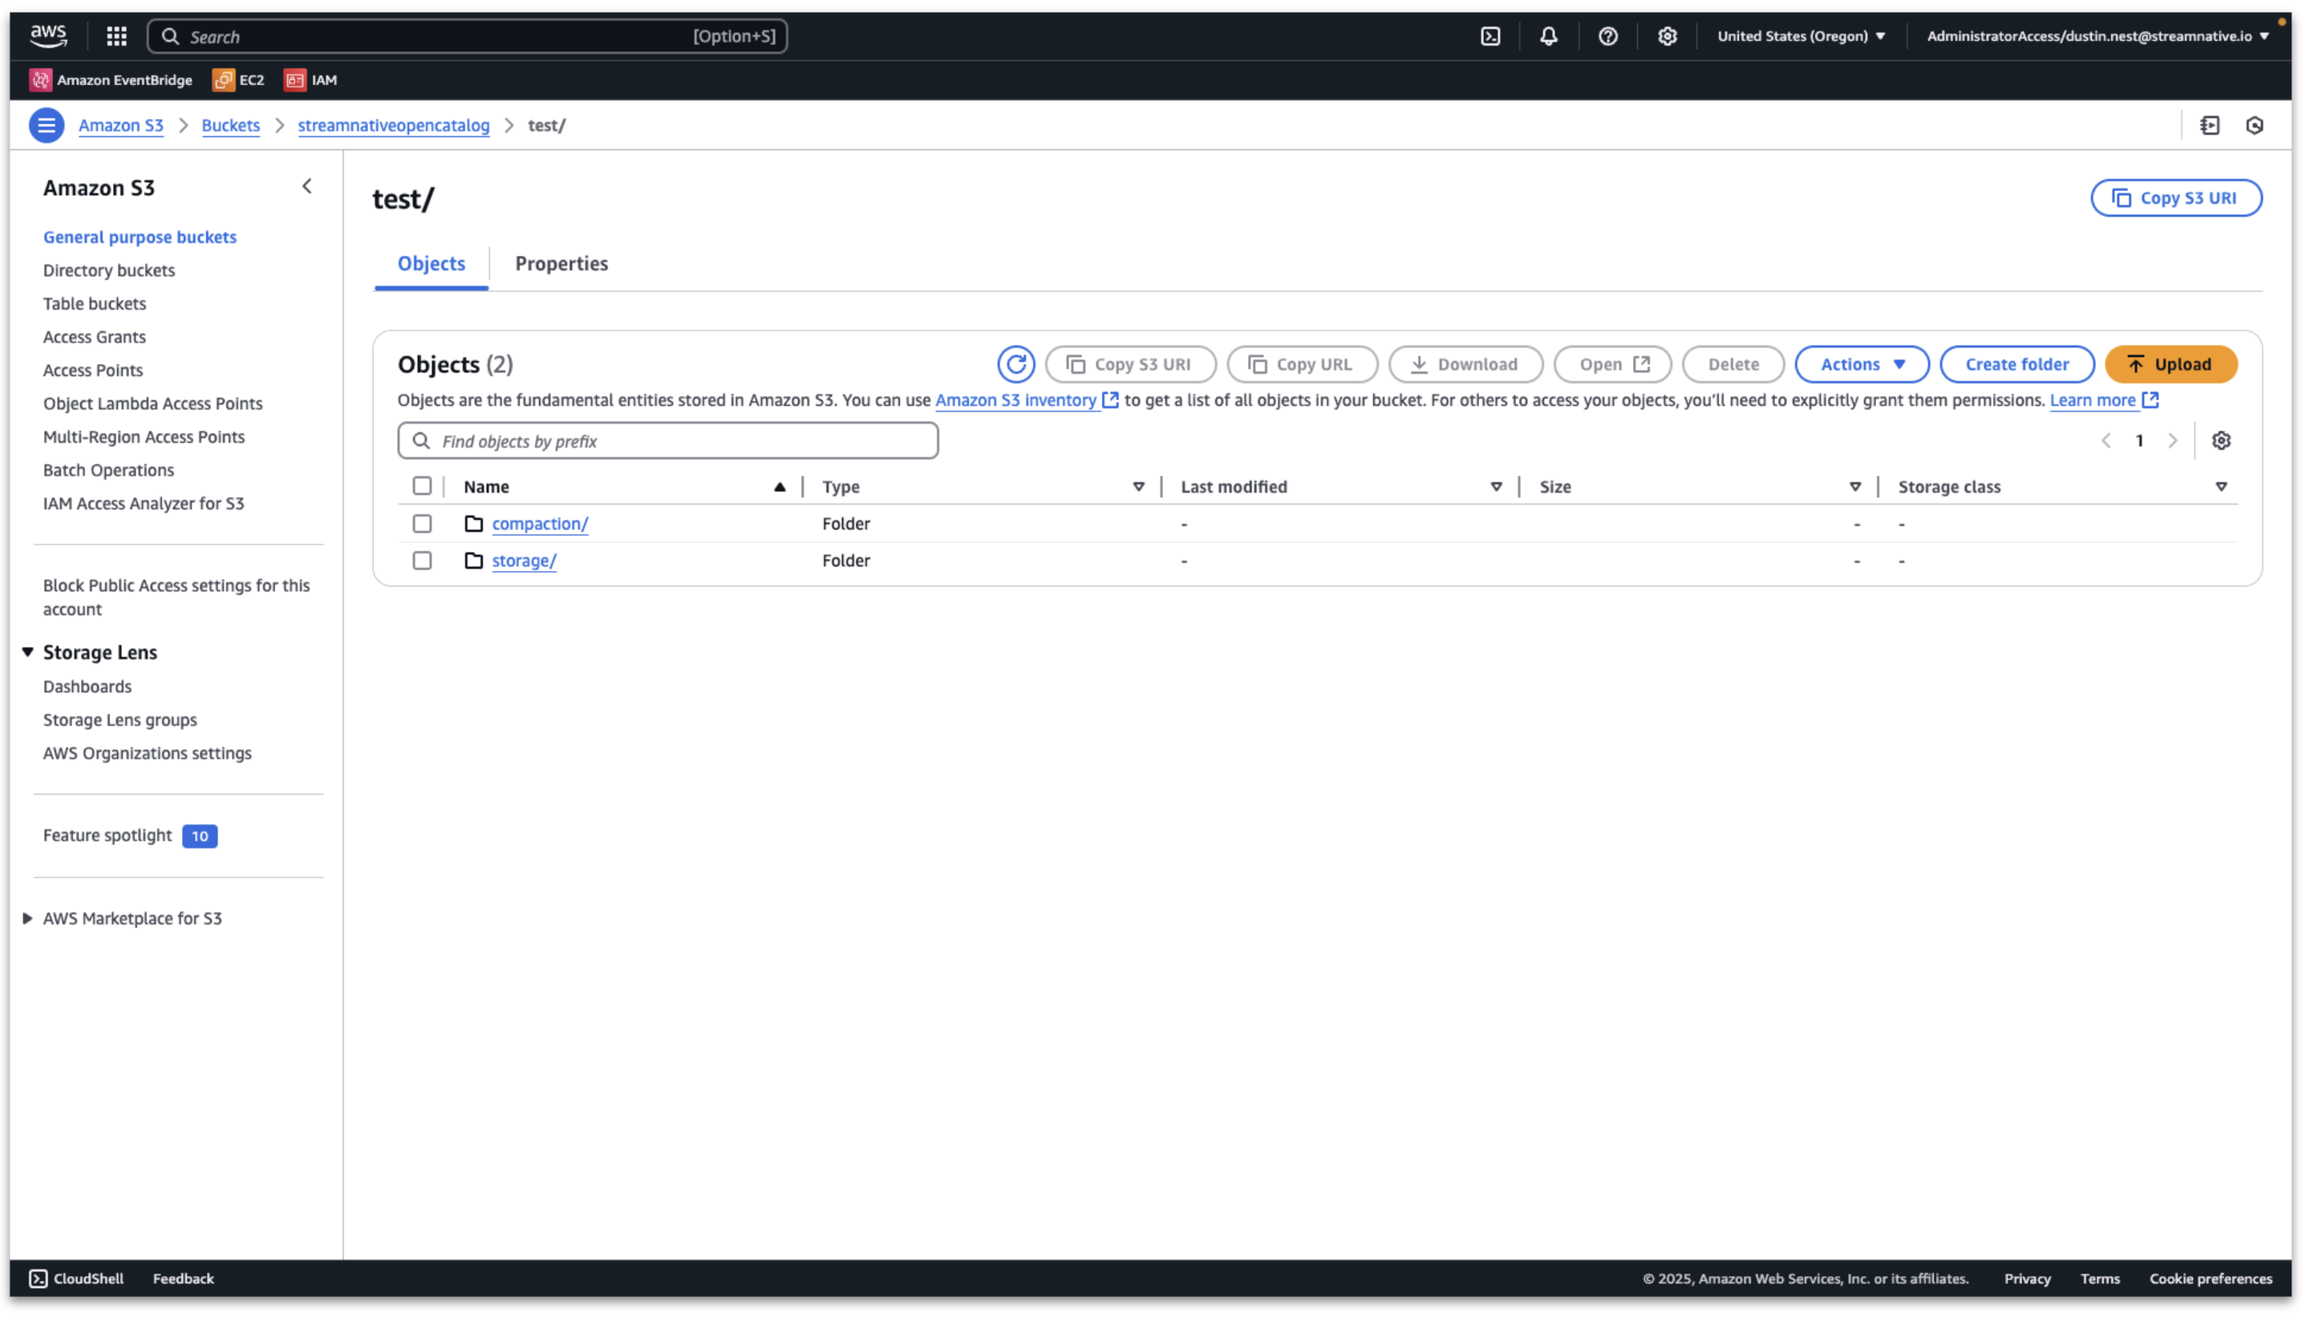This screenshot has width=2310, height=1317.
Task: Open the Actions dropdown
Action: (x=1862, y=364)
